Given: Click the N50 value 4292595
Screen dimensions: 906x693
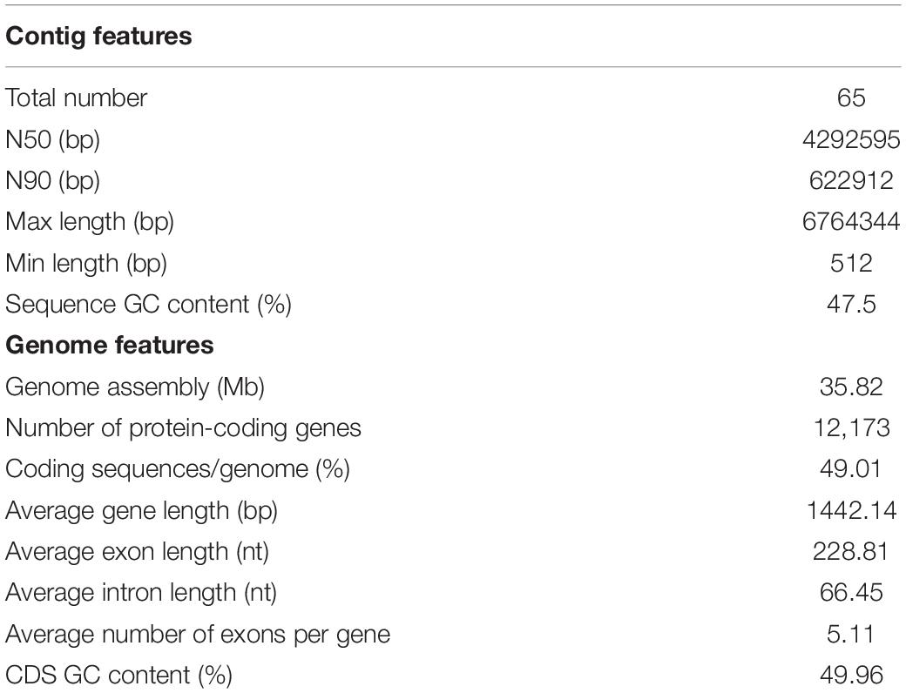Looking at the screenshot, I should (x=851, y=139).
